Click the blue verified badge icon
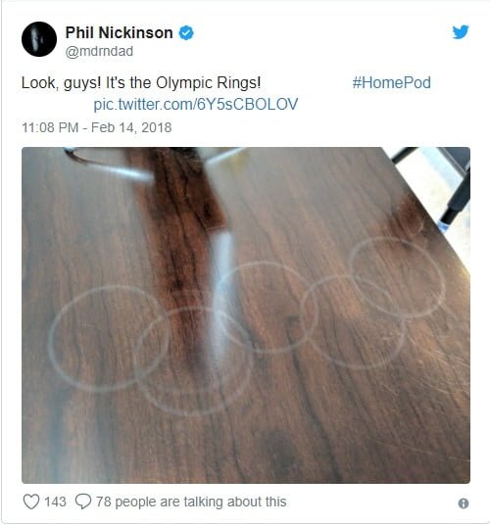 click(x=186, y=33)
